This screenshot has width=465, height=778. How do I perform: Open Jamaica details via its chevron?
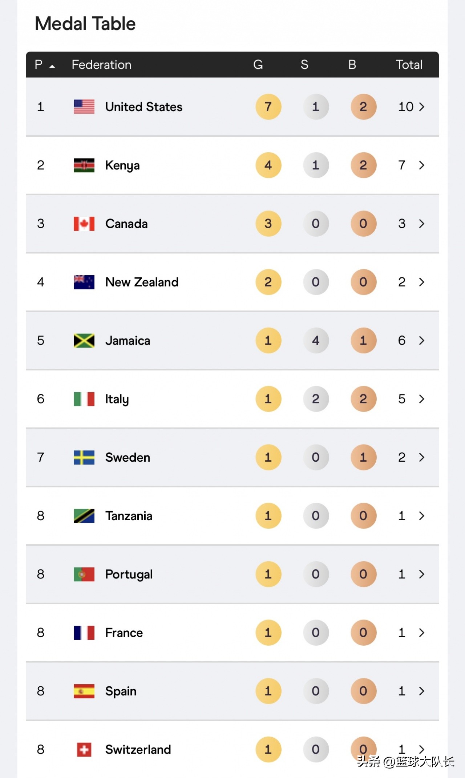tap(421, 341)
